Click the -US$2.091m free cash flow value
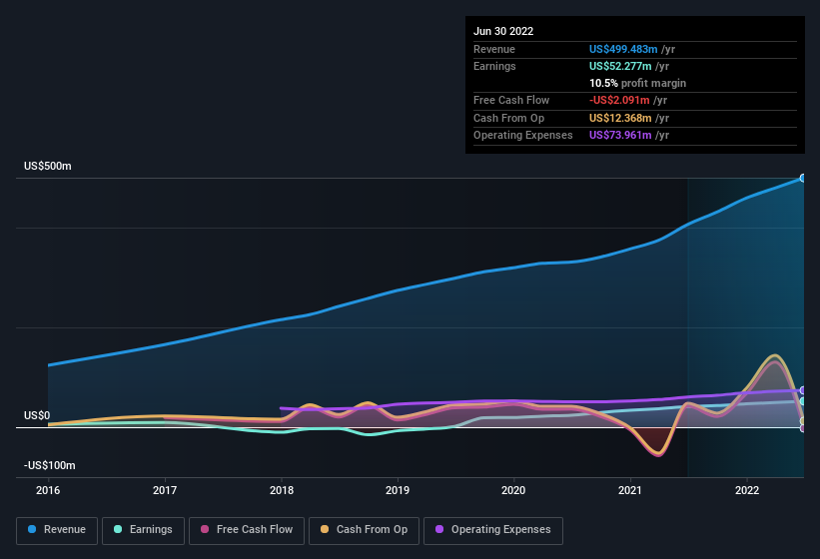Screen dimensions: 820x559 619,100
